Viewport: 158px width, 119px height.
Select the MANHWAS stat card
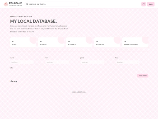[79, 42]
